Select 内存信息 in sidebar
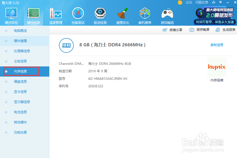Viewport: 237px width, 158px height. point(24,72)
